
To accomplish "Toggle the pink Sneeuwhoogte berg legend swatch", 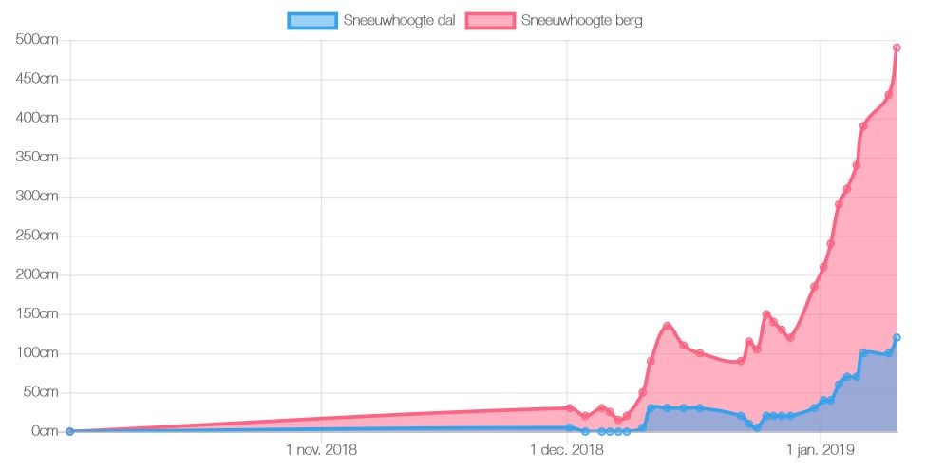I will (x=490, y=20).
